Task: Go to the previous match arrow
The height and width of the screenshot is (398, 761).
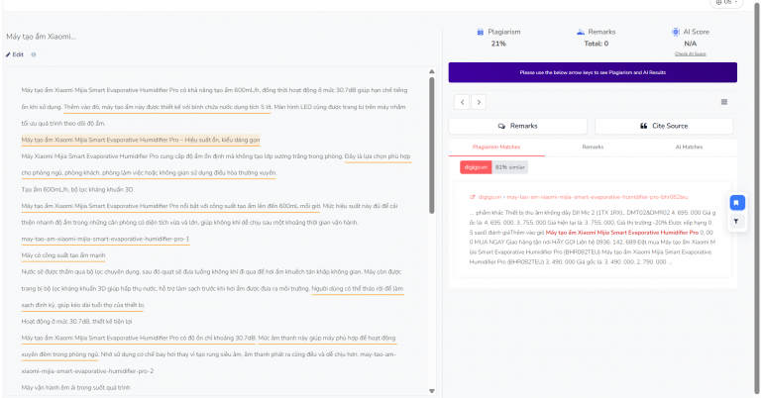Action: tap(462, 102)
